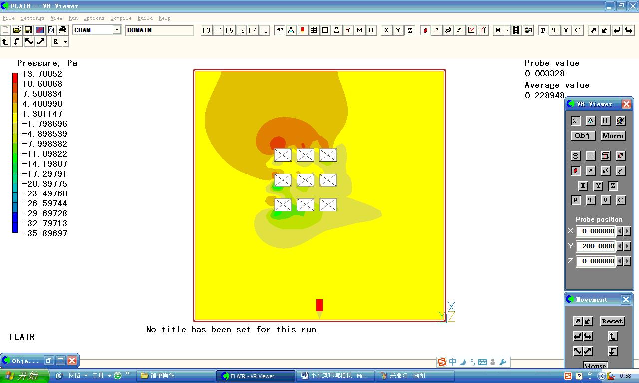Toggle the P pressure variable in top toolbar
Screen dimensions: 639x383
coord(543,30)
